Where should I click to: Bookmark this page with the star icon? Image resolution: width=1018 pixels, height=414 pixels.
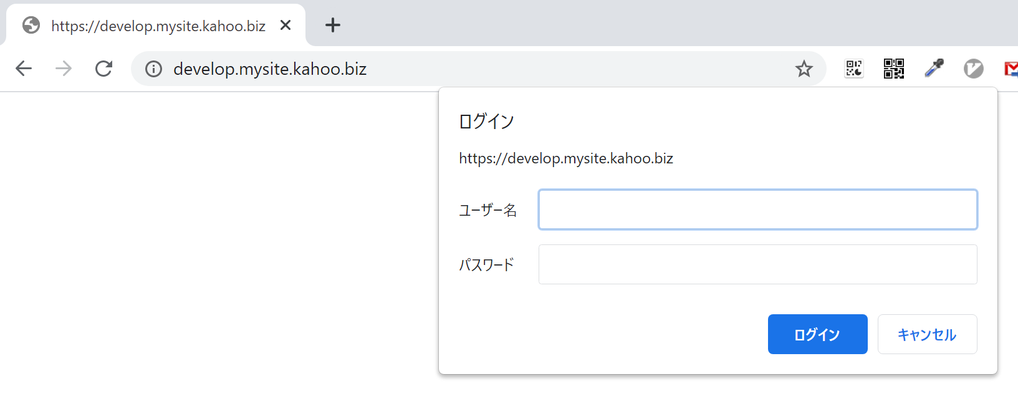(804, 69)
